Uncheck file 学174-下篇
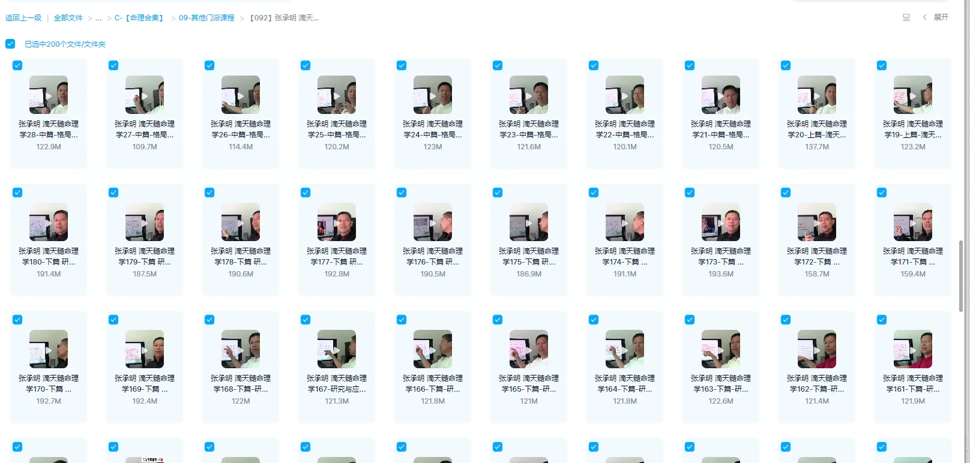The height and width of the screenshot is (463, 970). [594, 193]
